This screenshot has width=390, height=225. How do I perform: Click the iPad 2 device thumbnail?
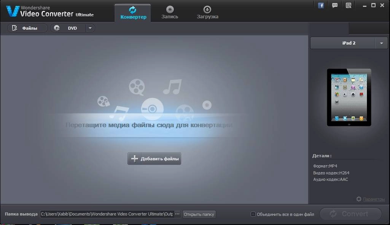point(349,97)
